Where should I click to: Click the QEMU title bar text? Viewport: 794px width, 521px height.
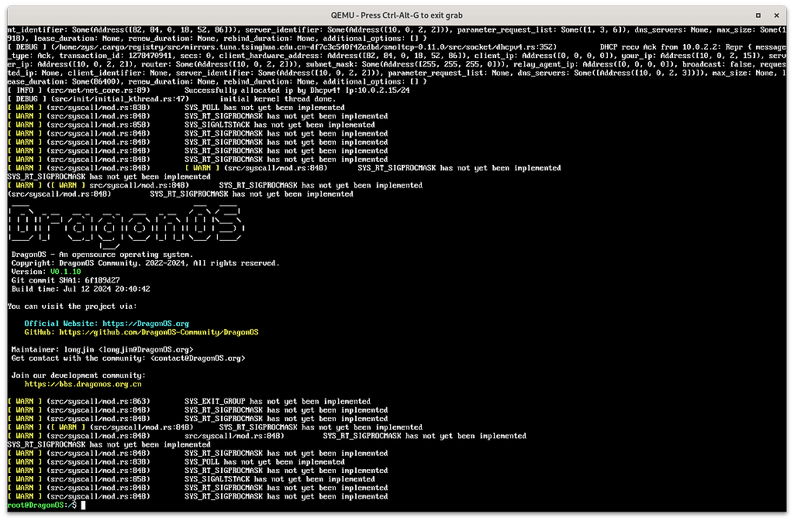click(397, 15)
